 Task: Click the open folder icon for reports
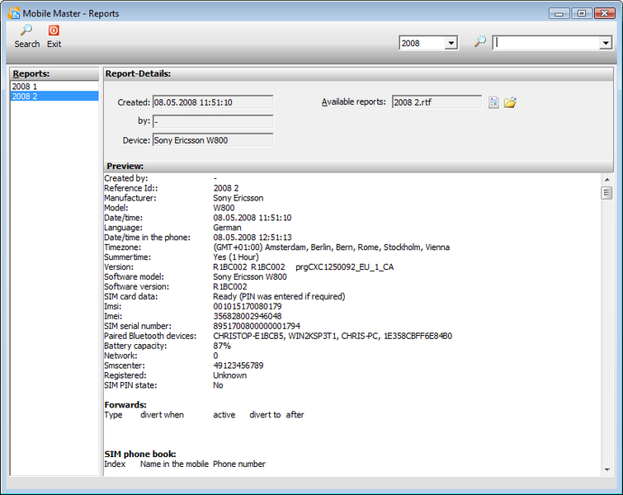tap(510, 102)
